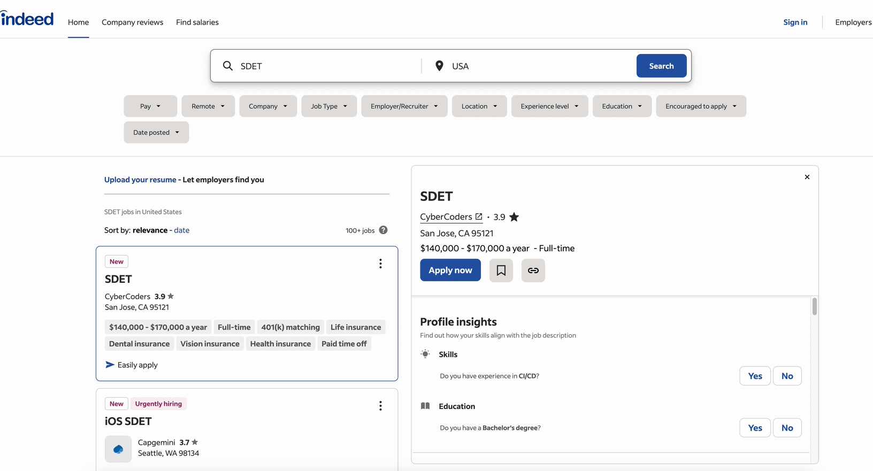
Task: Open the Job Type filter
Action: [329, 106]
